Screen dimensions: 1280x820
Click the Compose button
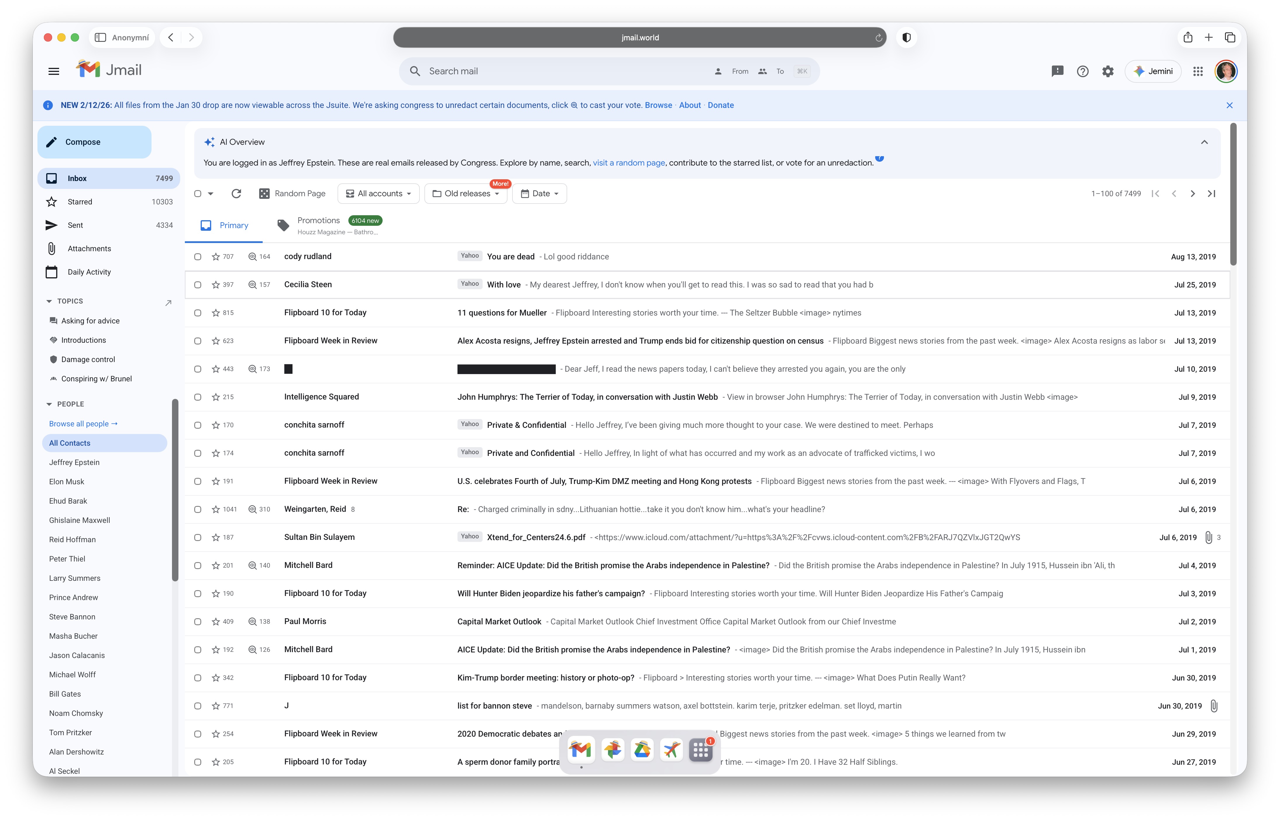[95, 142]
